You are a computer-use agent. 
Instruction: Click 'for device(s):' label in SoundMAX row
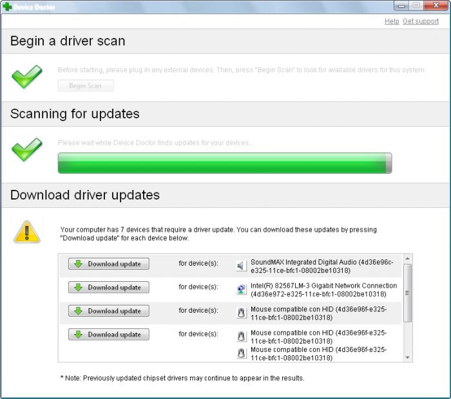pyautogui.click(x=198, y=263)
